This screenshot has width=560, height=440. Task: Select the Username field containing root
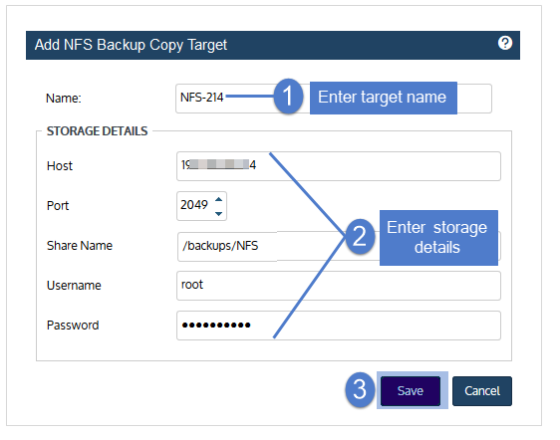click(x=339, y=286)
